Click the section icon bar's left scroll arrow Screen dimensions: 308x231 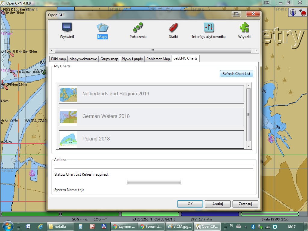[52, 51]
